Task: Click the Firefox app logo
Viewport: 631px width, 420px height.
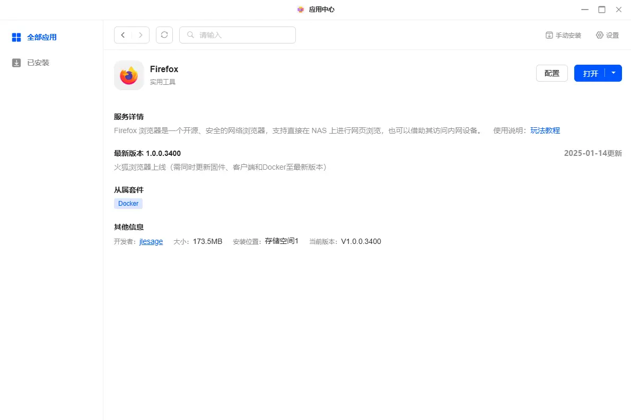Action: click(x=129, y=75)
